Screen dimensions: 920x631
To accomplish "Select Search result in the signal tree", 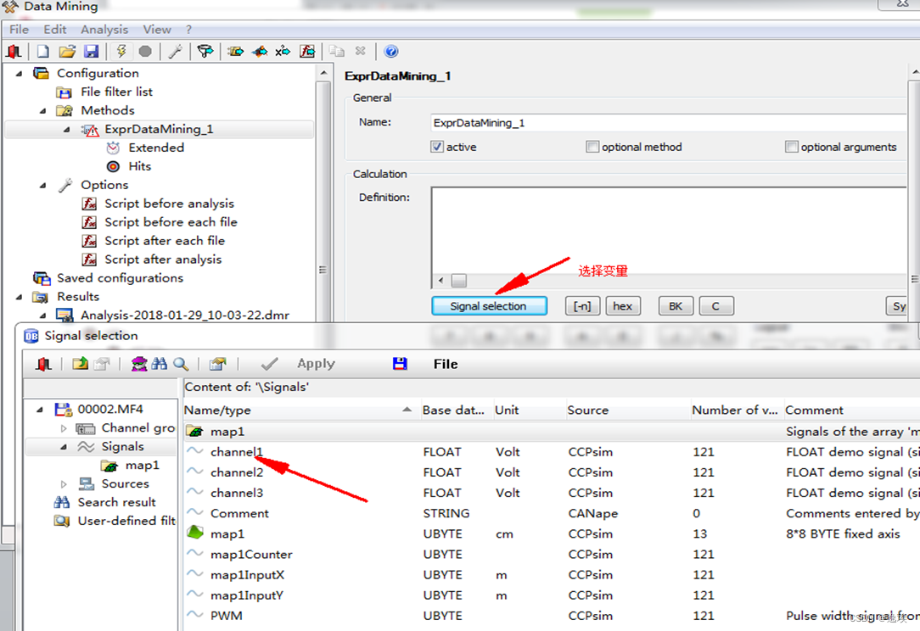I will pyautogui.click(x=117, y=503).
